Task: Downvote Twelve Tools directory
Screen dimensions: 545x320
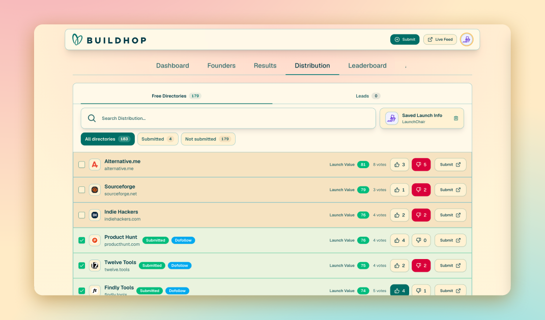Action: click(421, 266)
